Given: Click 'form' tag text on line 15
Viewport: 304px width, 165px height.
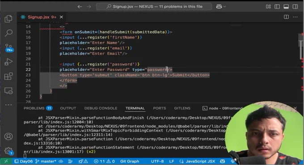Looking at the screenshot, I should click(x=67, y=32).
